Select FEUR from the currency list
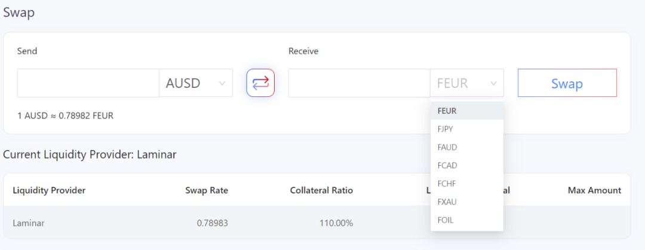The height and width of the screenshot is (250, 645). 447,111
